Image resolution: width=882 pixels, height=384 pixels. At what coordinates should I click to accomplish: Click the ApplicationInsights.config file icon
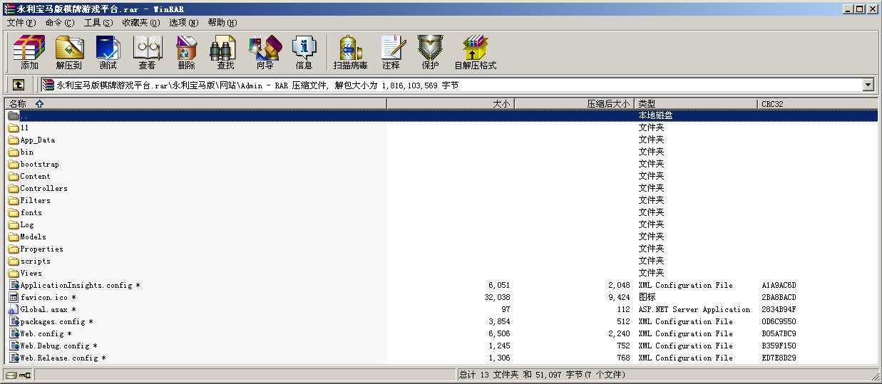tap(14, 285)
